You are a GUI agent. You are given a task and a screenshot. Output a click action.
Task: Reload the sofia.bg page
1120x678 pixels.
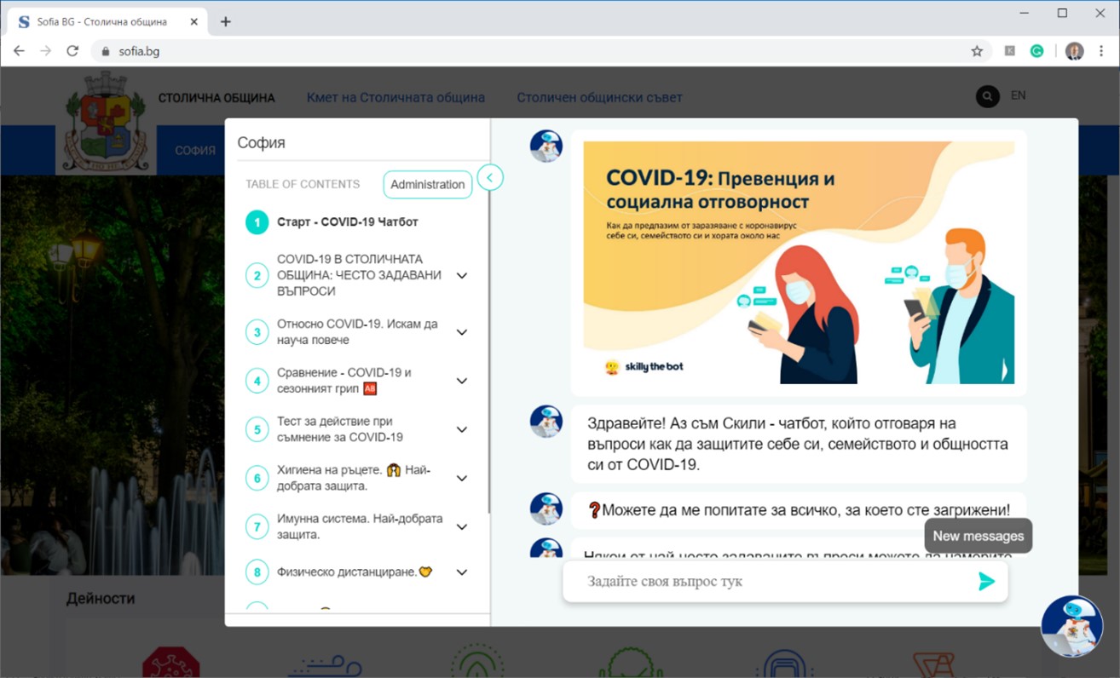coord(72,51)
